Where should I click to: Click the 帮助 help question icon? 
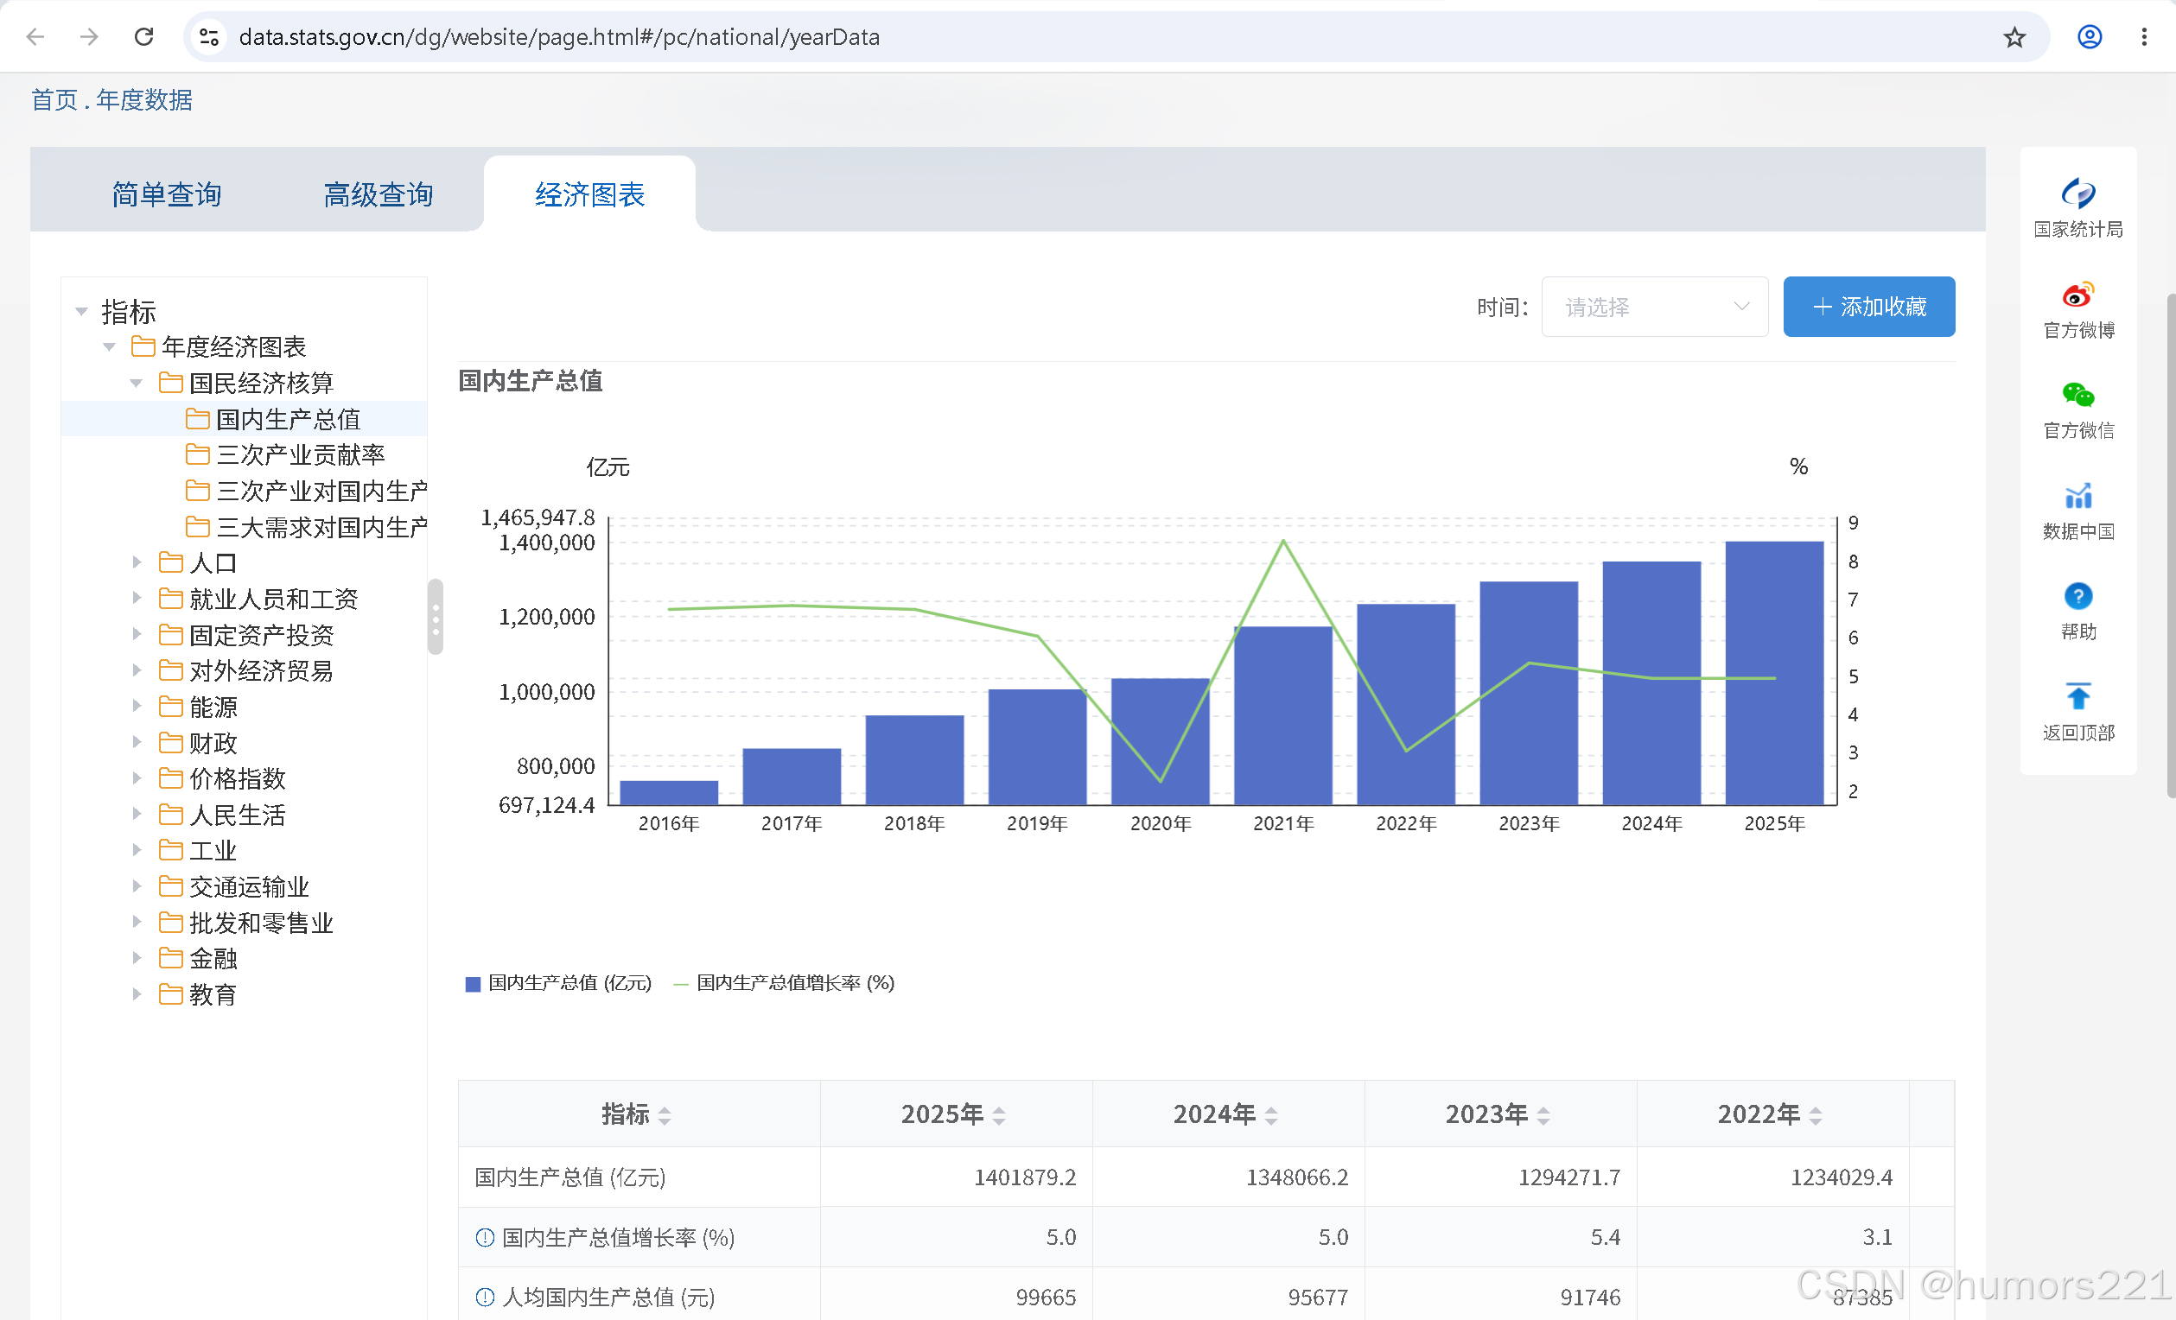point(2077,596)
